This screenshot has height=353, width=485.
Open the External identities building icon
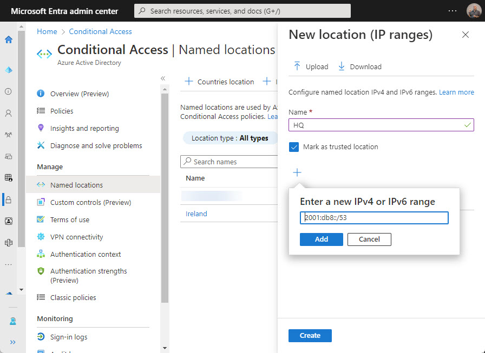[8, 243]
